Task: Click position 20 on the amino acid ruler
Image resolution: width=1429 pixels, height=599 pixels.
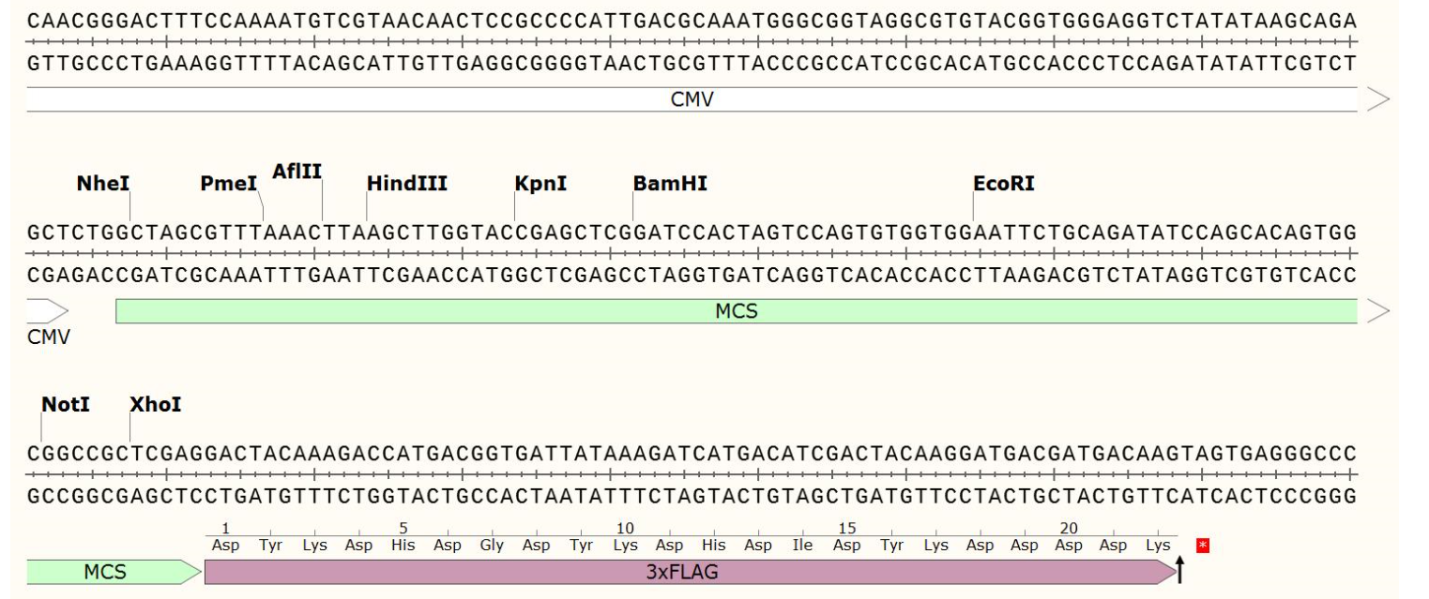Action: [1070, 529]
